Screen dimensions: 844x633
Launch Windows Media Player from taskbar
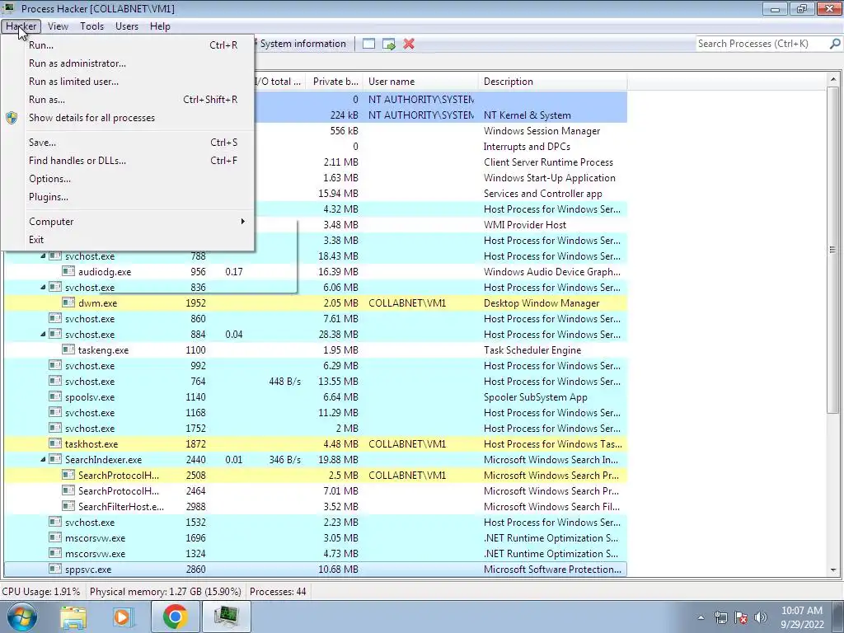click(124, 617)
